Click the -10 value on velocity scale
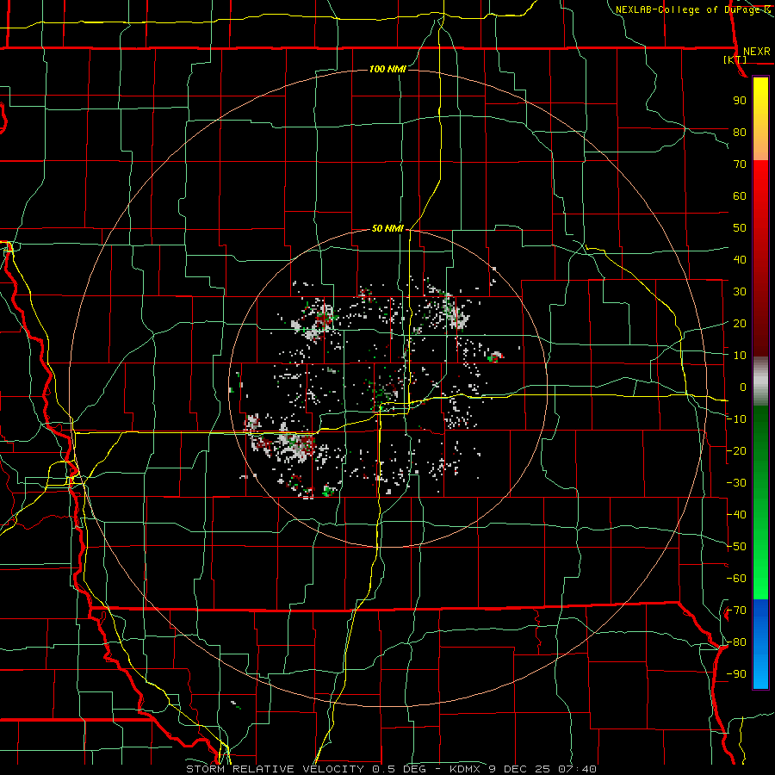Screen dimensions: 775x775 pyautogui.click(x=736, y=419)
